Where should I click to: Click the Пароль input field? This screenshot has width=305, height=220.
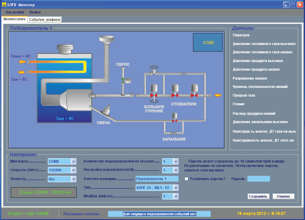pyautogui.click(x=259, y=179)
